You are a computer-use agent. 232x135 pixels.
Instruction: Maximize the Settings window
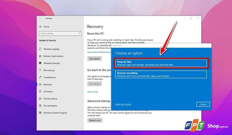tap(191, 18)
